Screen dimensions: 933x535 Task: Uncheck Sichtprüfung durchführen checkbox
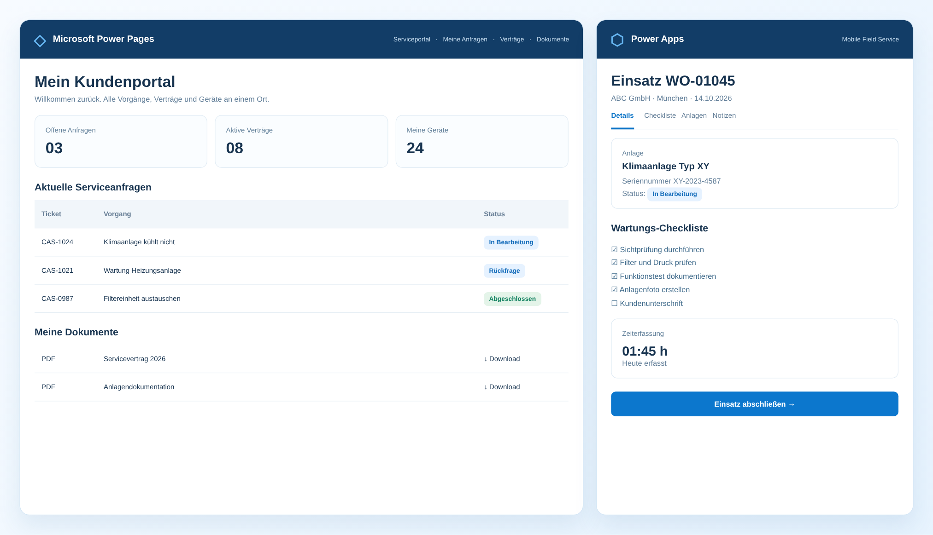point(614,249)
